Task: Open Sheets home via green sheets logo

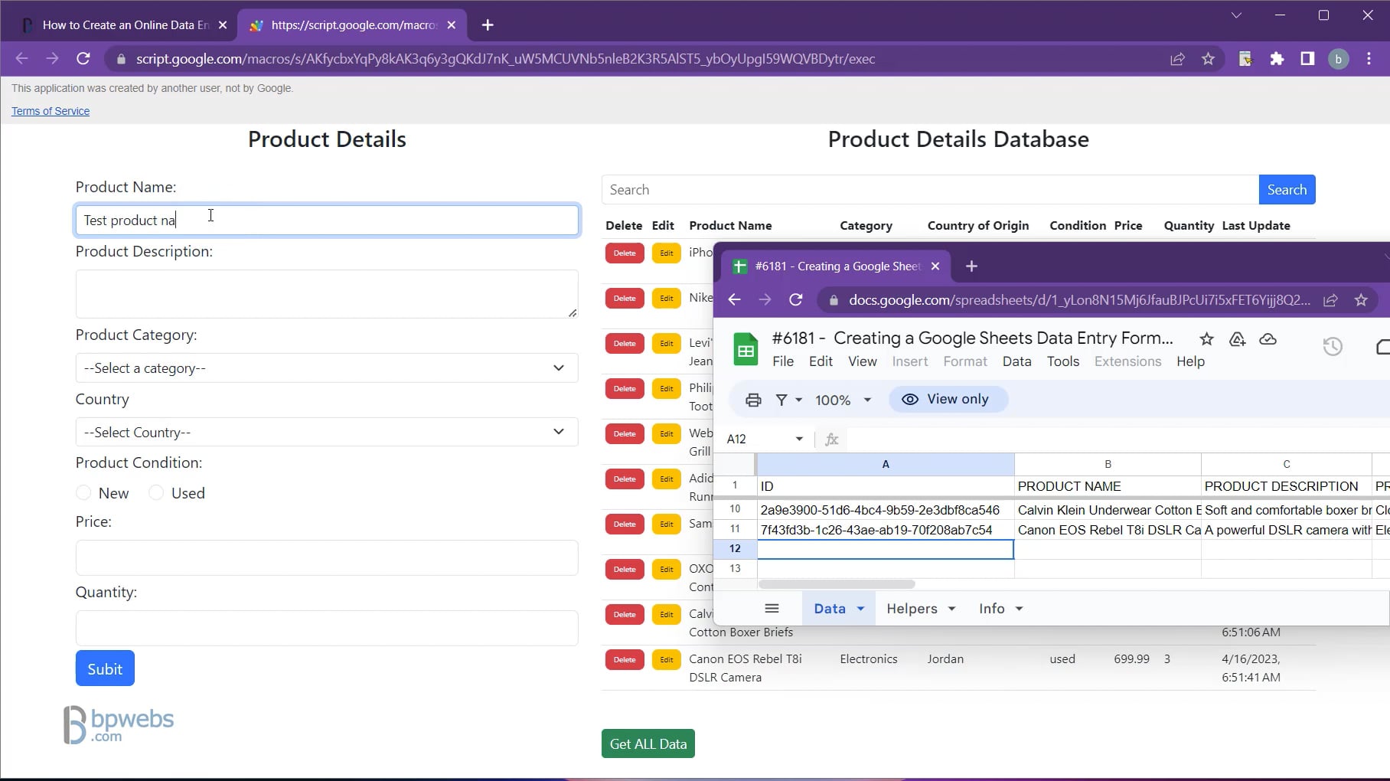Action: point(746,349)
